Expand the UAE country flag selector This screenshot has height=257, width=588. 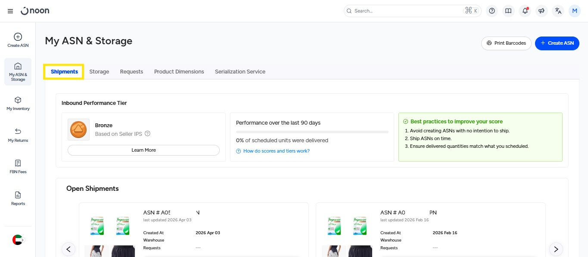coord(18,240)
